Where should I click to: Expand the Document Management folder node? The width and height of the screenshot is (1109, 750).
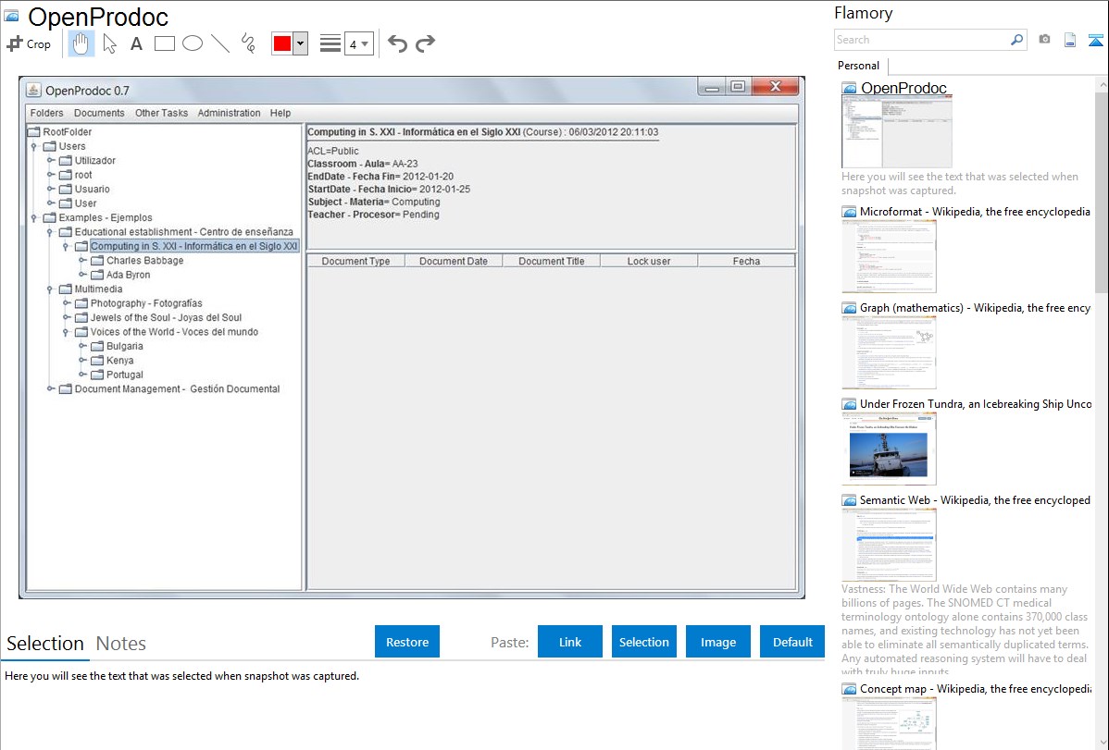(50, 388)
